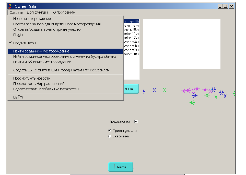246x175 pixels.
Task: Click the white preview panel
Action: (x=182, y=44)
